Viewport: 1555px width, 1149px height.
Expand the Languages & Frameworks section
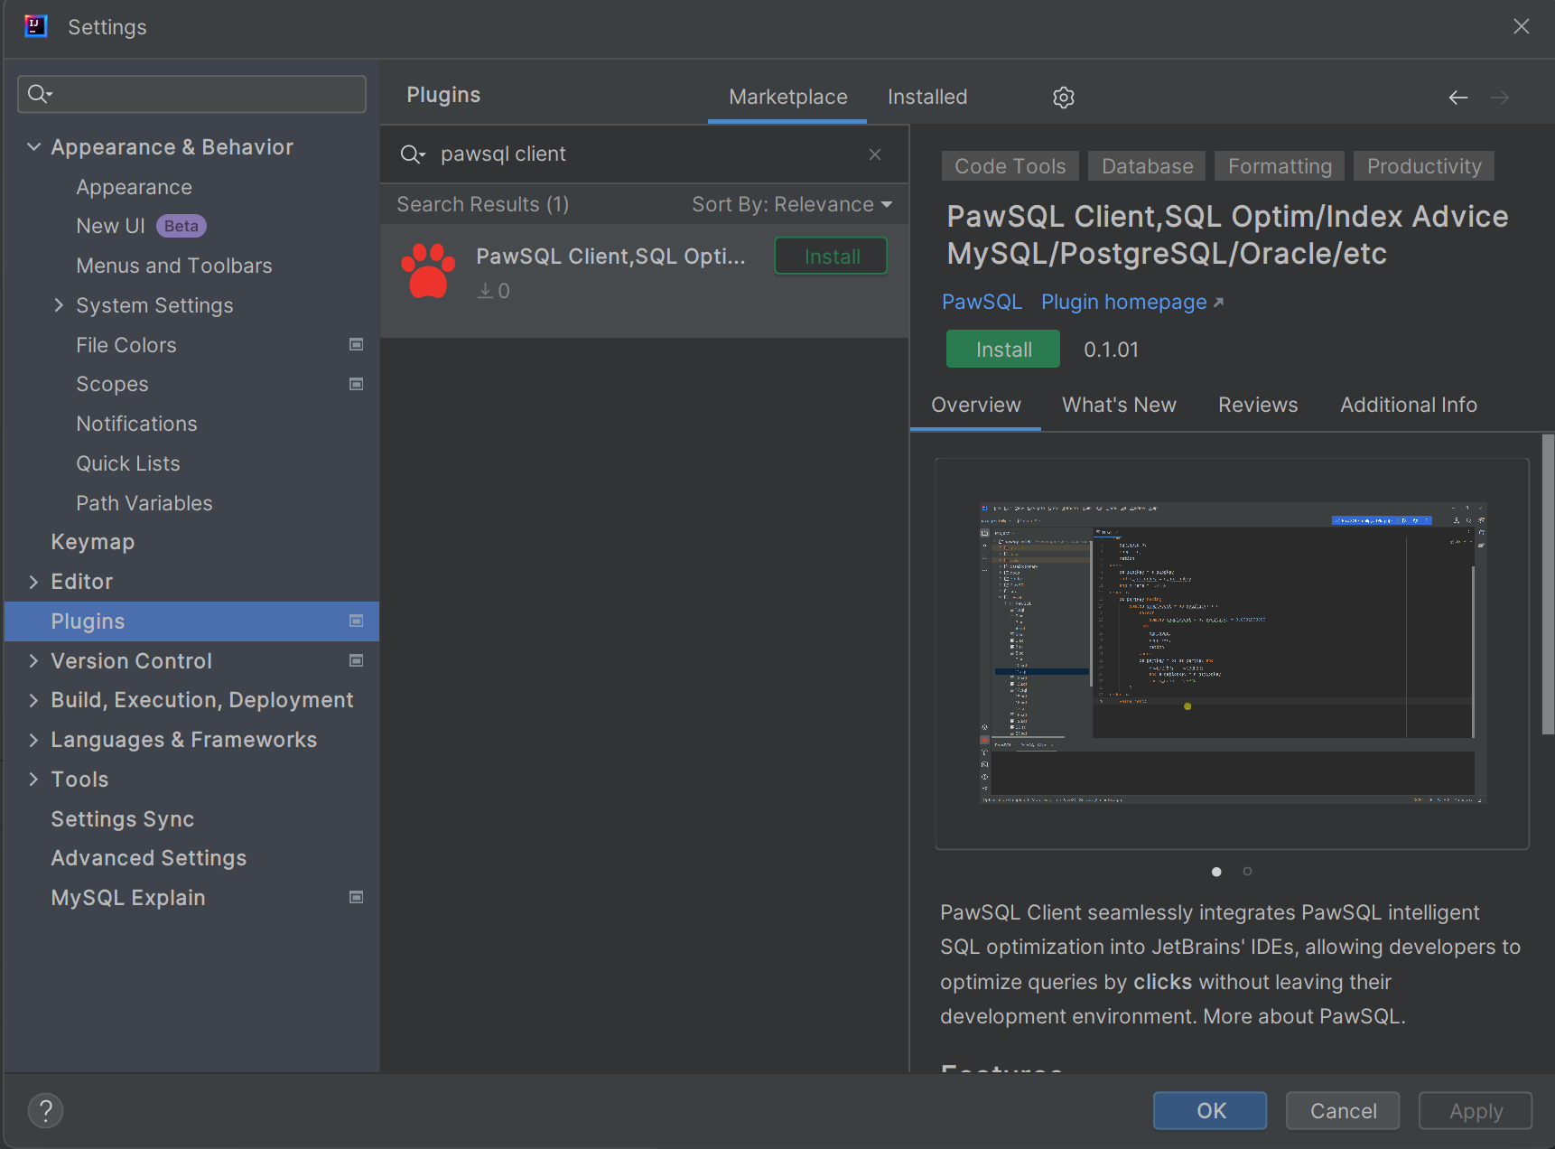click(x=33, y=740)
